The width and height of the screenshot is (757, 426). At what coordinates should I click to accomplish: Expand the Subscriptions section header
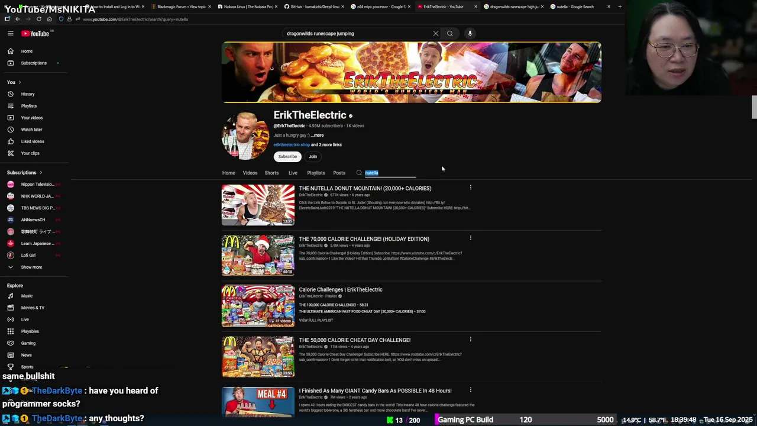[x=25, y=173]
